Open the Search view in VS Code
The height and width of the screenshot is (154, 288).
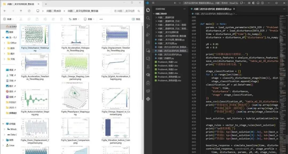(x=148, y=18)
